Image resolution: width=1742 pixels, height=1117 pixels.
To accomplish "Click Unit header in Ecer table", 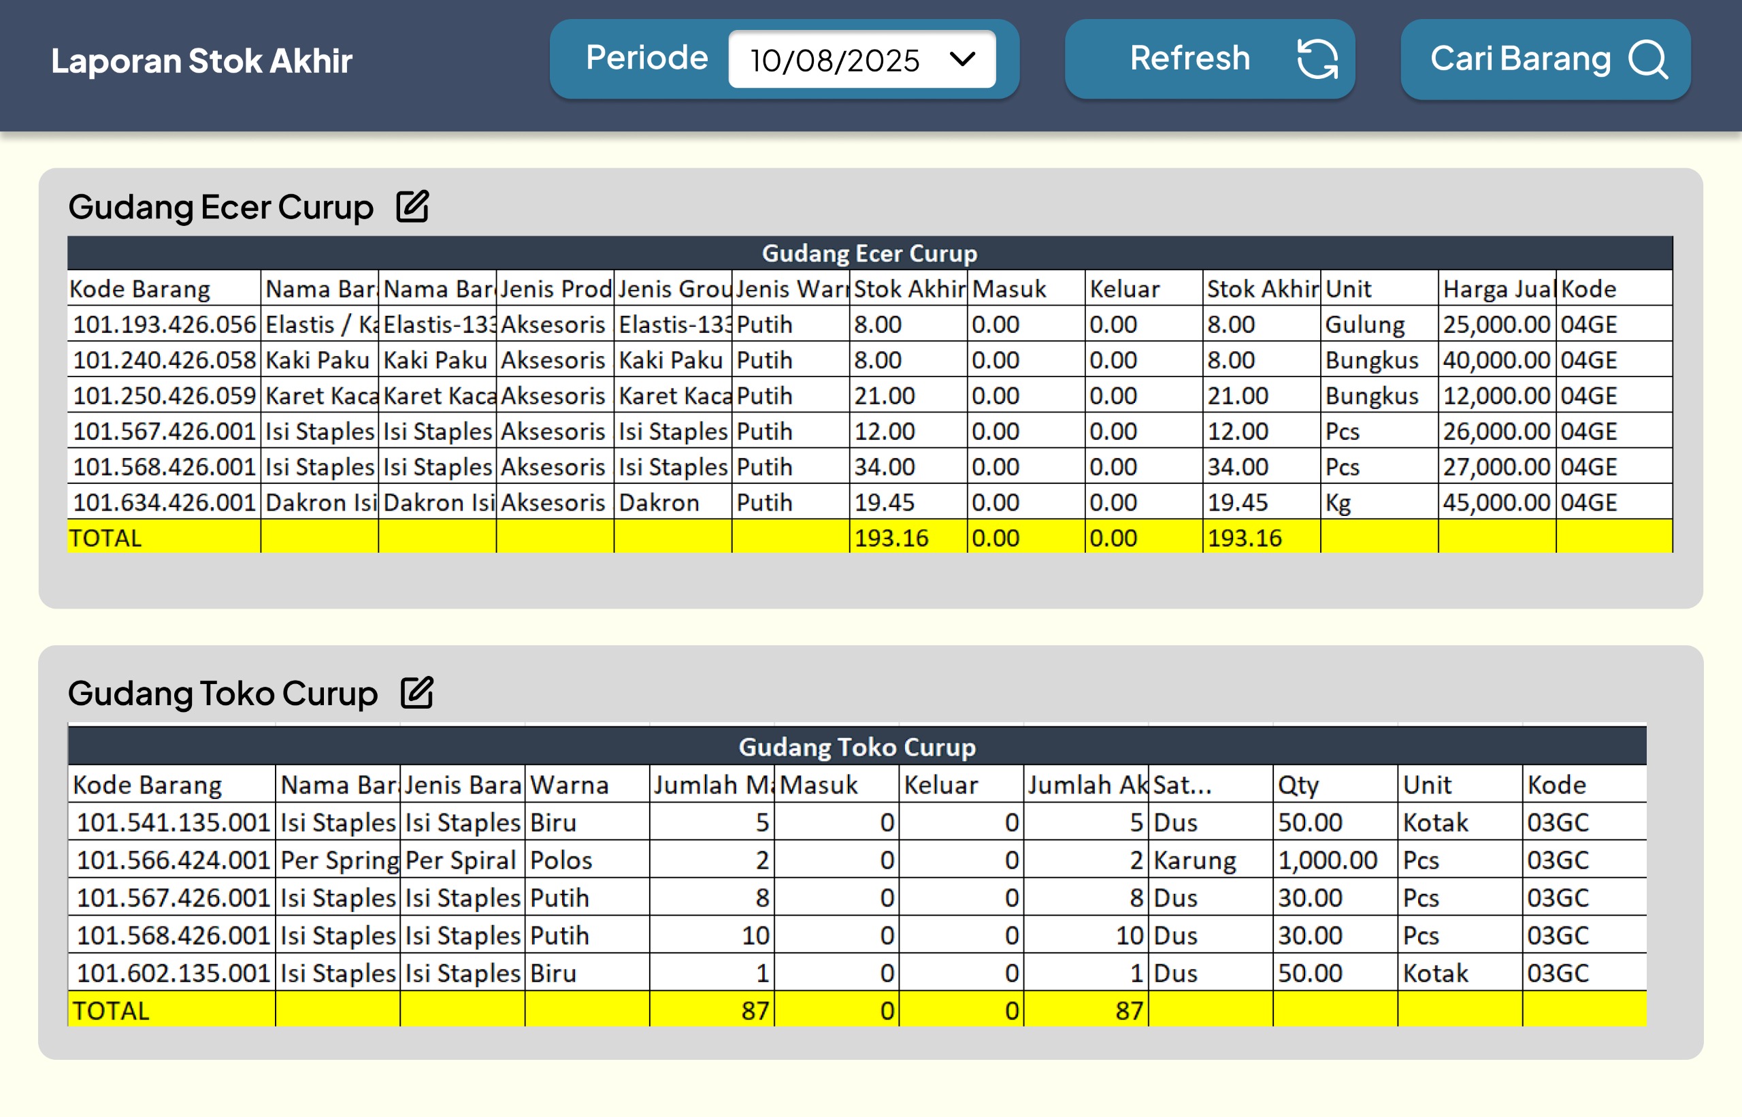I will 1379,289.
